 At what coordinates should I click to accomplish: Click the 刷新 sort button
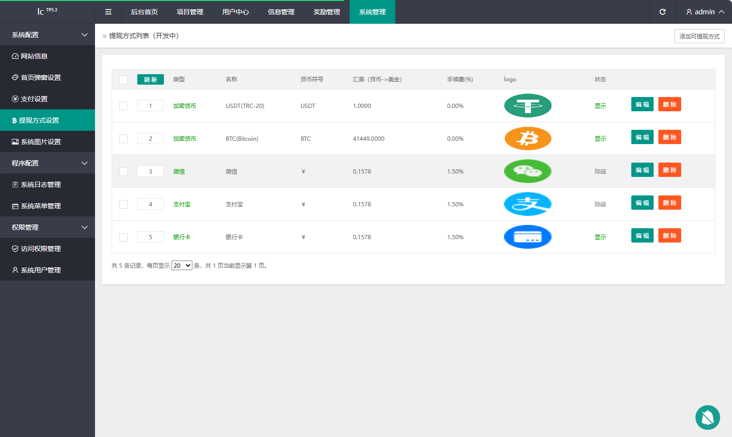pos(151,79)
